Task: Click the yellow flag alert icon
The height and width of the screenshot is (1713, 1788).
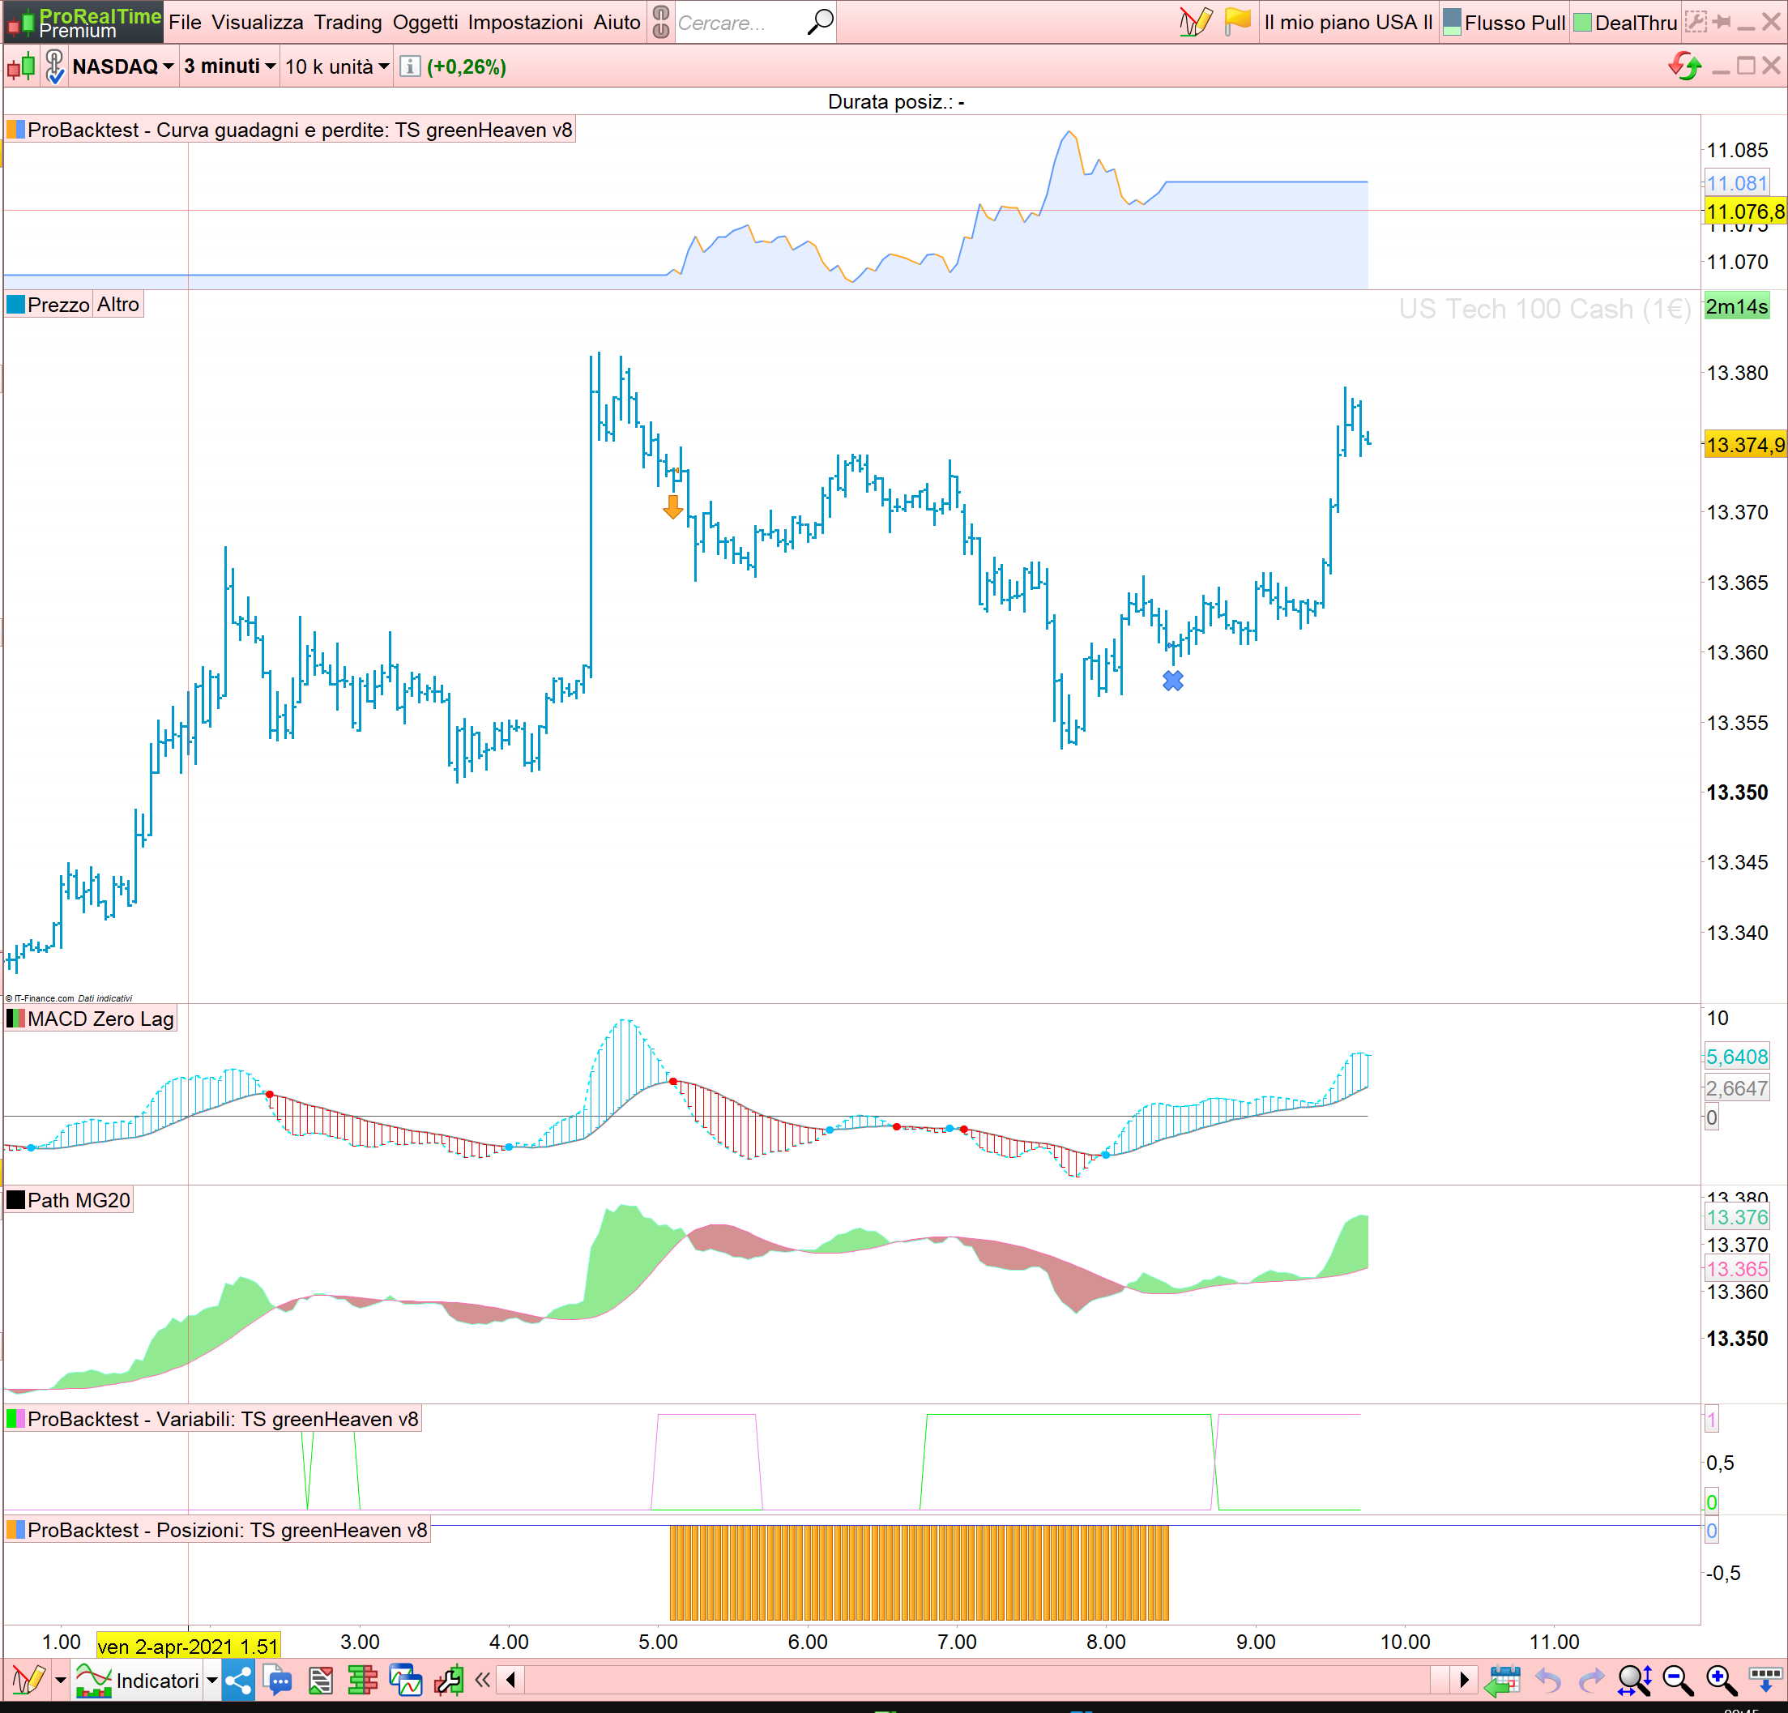Action: tap(1237, 21)
